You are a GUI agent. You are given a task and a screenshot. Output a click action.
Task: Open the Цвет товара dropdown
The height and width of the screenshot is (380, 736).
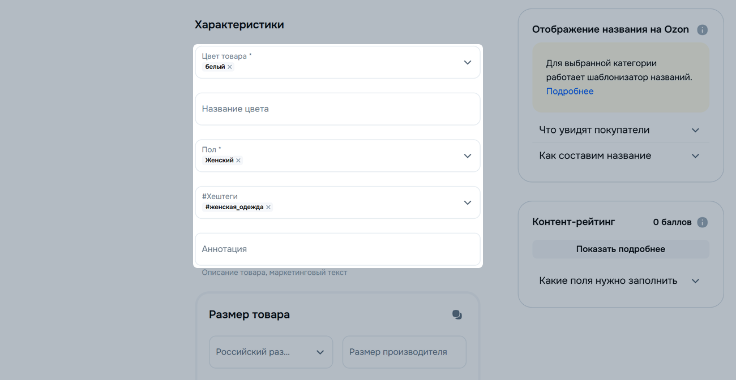[467, 62]
